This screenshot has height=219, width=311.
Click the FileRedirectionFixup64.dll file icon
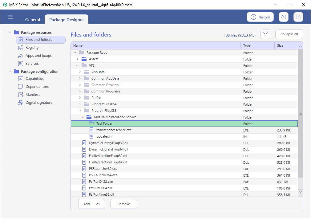[84, 162]
